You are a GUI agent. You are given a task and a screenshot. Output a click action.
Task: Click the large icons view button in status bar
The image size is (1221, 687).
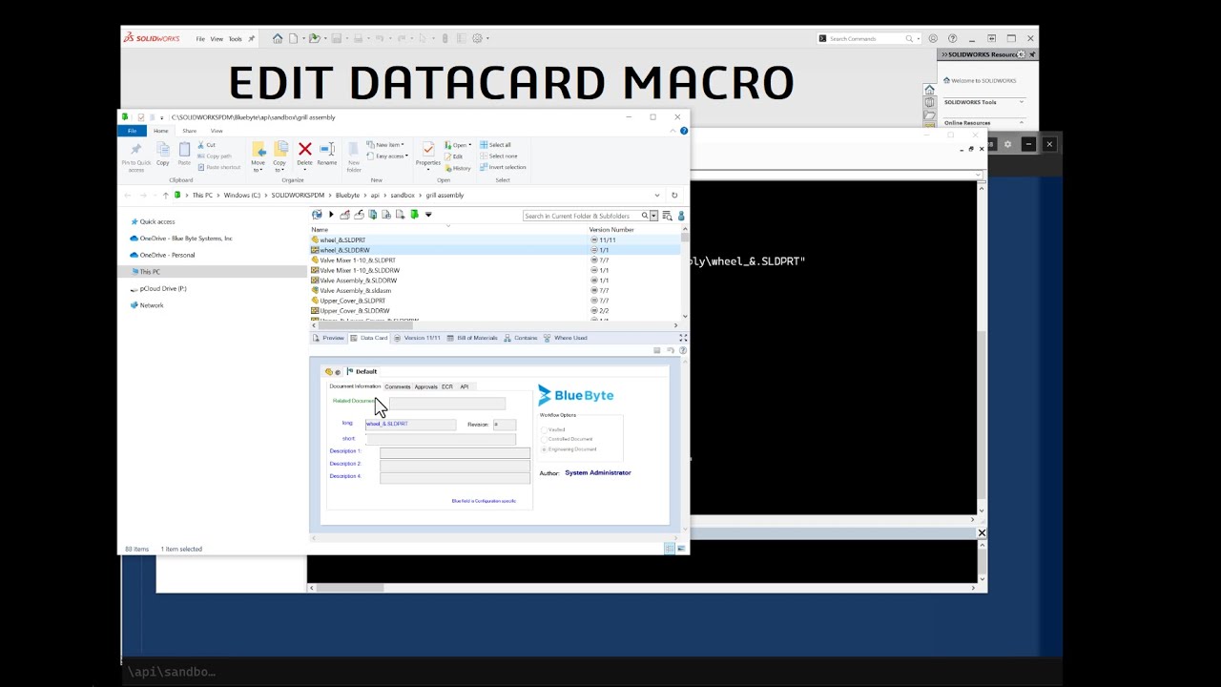pos(681,549)
